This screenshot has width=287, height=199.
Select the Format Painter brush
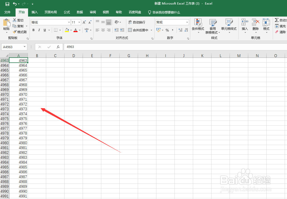tap(15, 32)
